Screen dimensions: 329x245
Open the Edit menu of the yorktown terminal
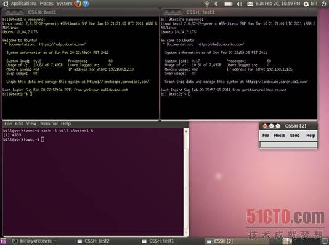tap(19, 123)
